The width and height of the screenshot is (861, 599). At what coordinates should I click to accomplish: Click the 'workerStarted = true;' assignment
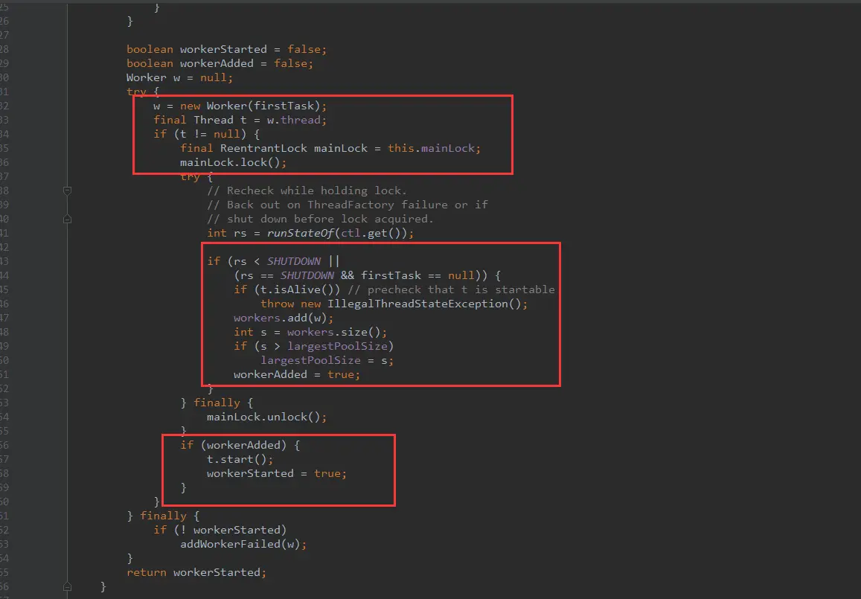(x=277, y=474)
